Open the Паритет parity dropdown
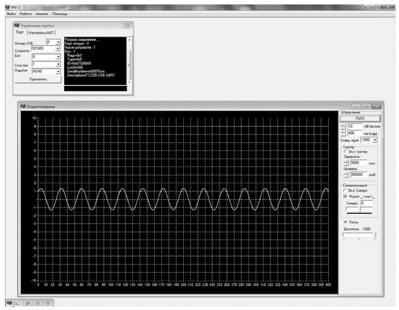Image resolution: width=399 pixels, height=310 pixels. click(58, 71)
